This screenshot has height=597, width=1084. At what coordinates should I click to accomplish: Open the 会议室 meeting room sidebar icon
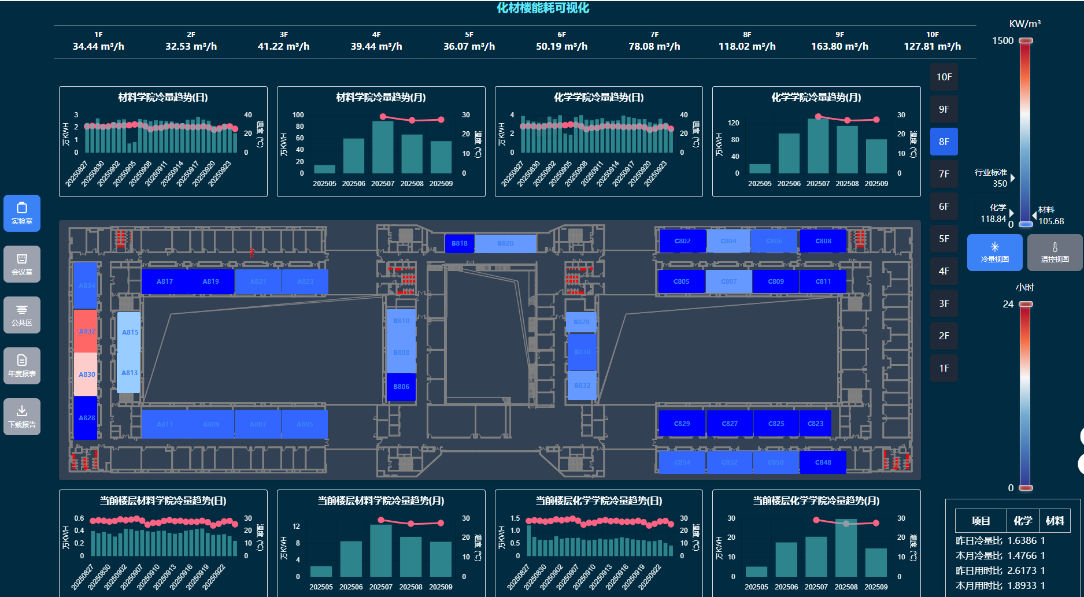point(22,259)
